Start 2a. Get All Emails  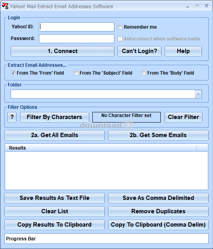tap(55, 135)
